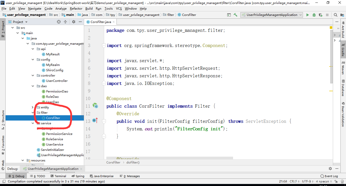This screenshot has height=186, width=346.
Task: Open the 5: Debug tool window
Action: point(16,176)
